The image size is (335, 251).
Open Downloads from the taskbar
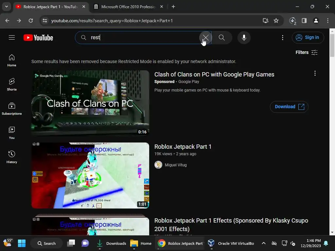[111, 243]
